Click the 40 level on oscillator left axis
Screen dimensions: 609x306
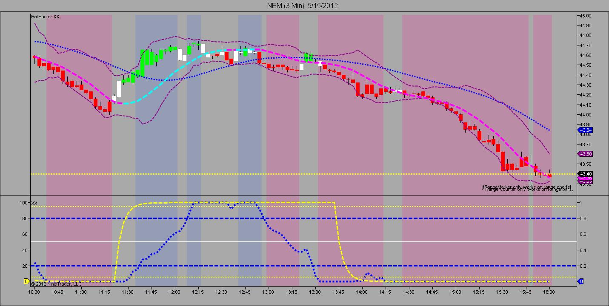point(25,250)
